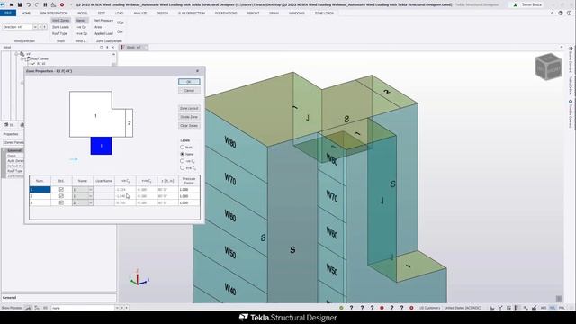Click the US Customary units status entry
The width and height of the screenshot is (576, 324).
[x=429, y=308]
